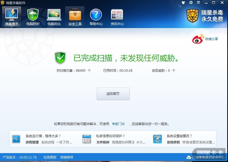The width and height of the screenshot is (228, 162).
Task: Click the 系统设置被篡改？ text
Action: pos(179,136)
